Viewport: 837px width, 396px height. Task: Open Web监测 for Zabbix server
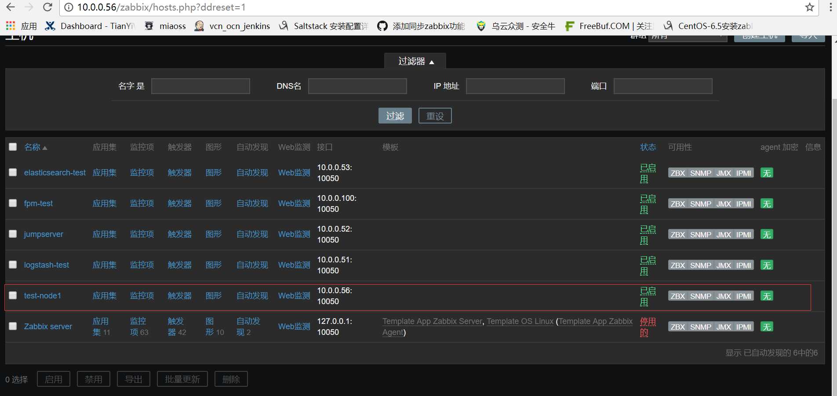tap(294, 327)
